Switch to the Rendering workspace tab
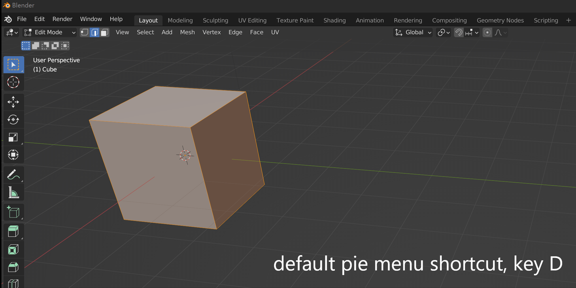The height and width of the screenshot is (288, 576). click(x=408, y=20)
